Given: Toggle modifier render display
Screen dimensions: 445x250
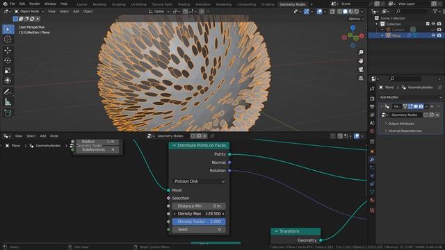Looking at the screenshot, I should (x=421, y=106).
